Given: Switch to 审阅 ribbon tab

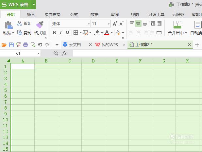Looking at the screenshot, I should pos(115,15).
